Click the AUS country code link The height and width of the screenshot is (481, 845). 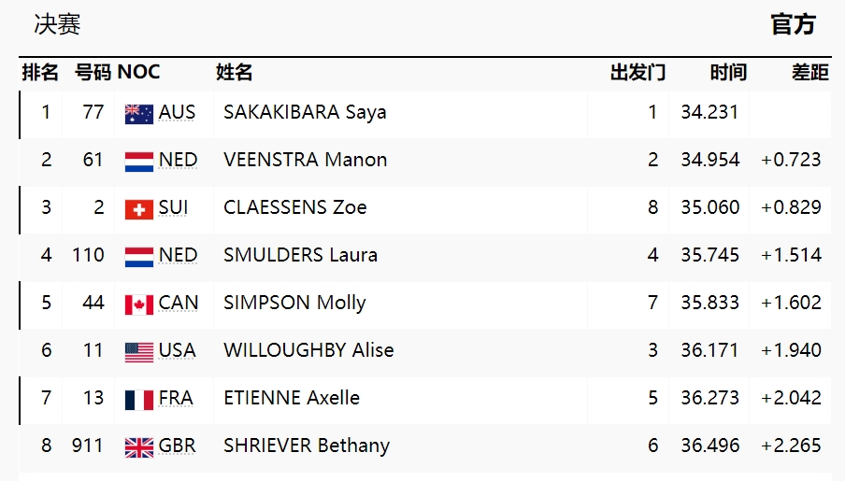pyautogui.click(x=178, y=113)
